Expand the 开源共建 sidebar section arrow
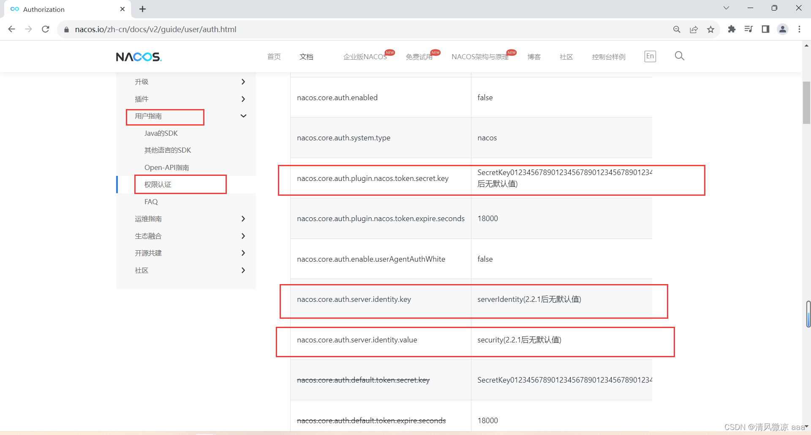 243,253
